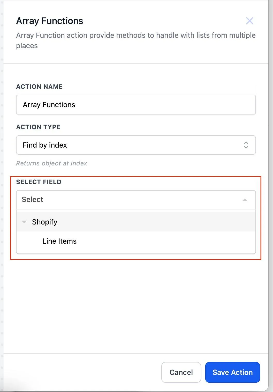The image size is (273, 392).
Task: Click the 'ACTION TYPE' label
Action: [x=38, y=127]
